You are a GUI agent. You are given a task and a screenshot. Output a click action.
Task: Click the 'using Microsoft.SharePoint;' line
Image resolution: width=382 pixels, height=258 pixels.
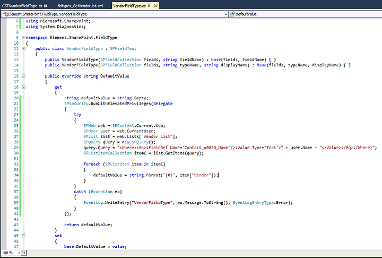click(x=58, y=21)
